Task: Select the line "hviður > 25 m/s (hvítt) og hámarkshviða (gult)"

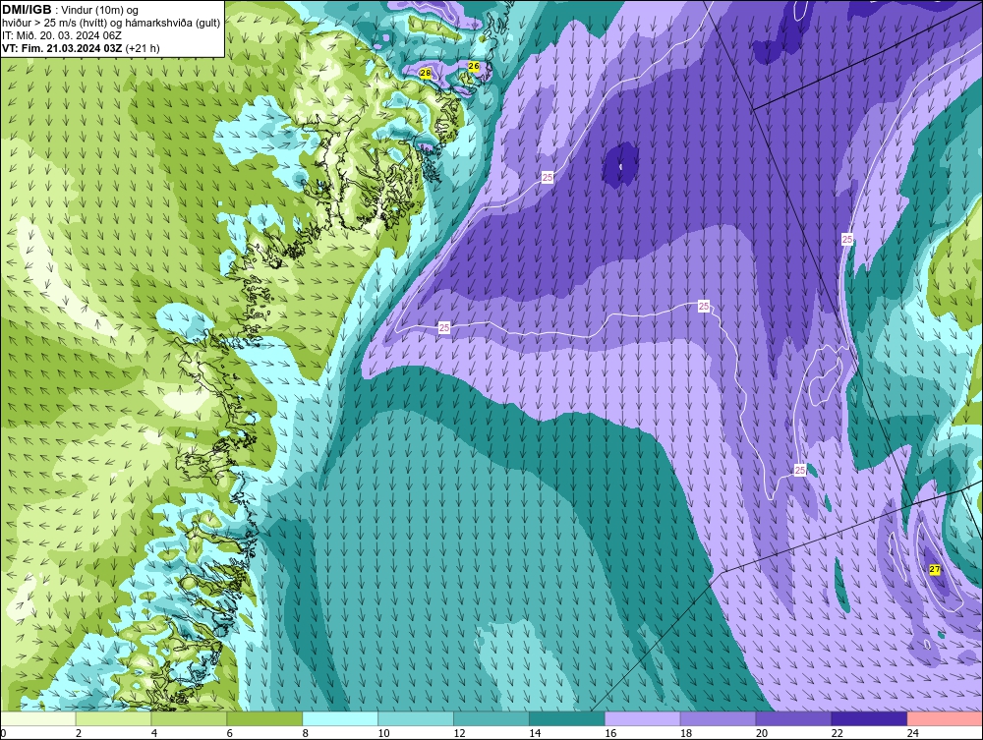Action: tap(111, 24)
